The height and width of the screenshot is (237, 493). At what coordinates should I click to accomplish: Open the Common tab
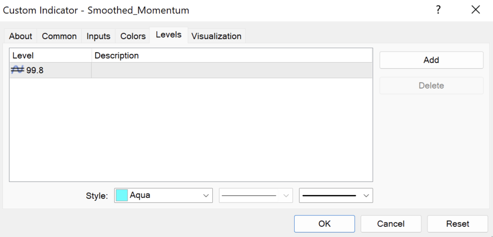(59, 36)
